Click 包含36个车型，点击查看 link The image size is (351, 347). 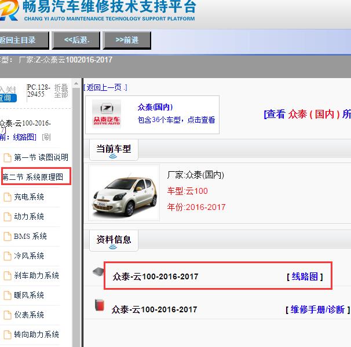click(x=176, y=120)
